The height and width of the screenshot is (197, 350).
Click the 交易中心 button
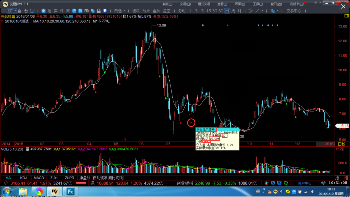tap(294, 11)
